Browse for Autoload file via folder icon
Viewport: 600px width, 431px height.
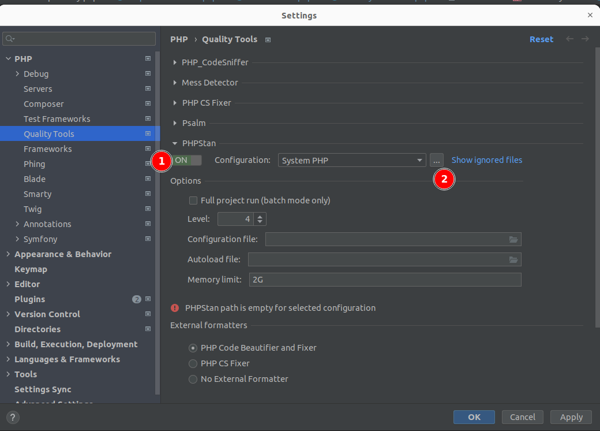pos(513,260)
